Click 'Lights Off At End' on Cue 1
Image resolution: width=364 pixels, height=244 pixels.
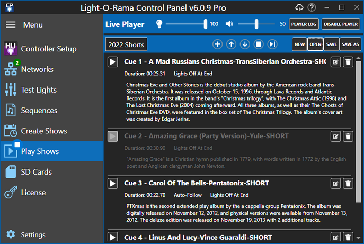(x=193, y=74)
